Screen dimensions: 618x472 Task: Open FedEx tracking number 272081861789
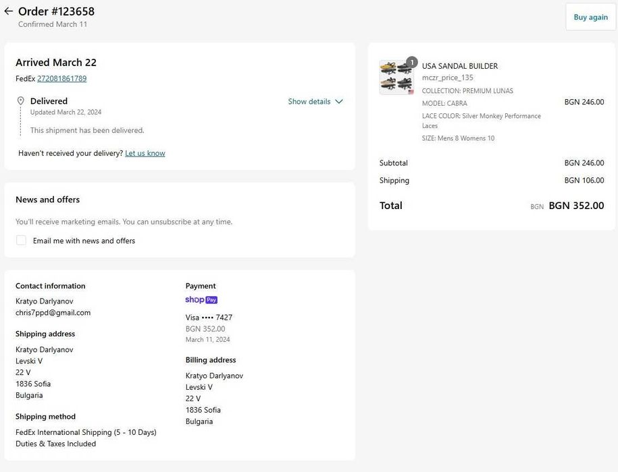point(61,79)
